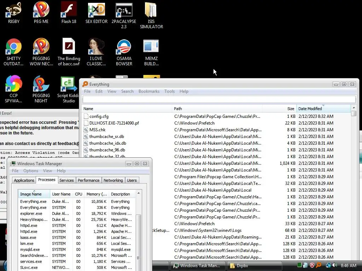Click the red security shield tray icon

click(312, 265)
